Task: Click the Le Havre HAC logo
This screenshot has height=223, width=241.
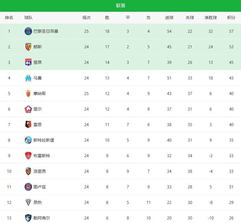Action: pyautogui.click(x=28, y=218)
